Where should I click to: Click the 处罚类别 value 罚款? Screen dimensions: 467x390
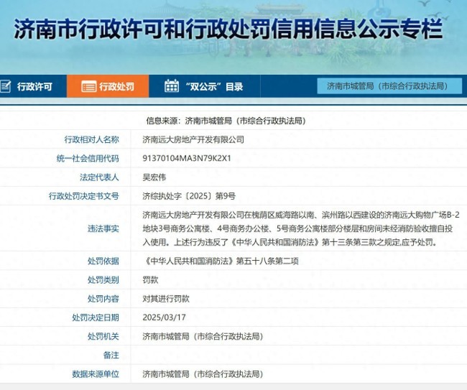coord(150,280)
